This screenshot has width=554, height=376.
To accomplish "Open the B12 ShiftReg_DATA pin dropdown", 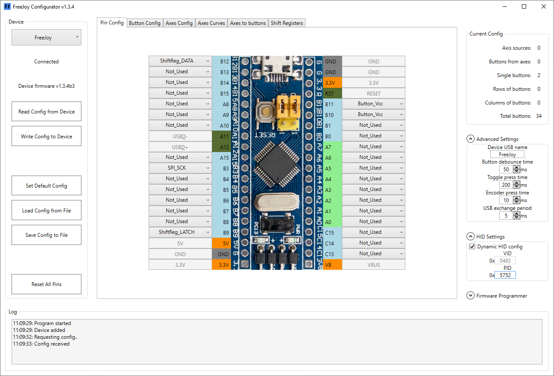I will coord(180,61).
